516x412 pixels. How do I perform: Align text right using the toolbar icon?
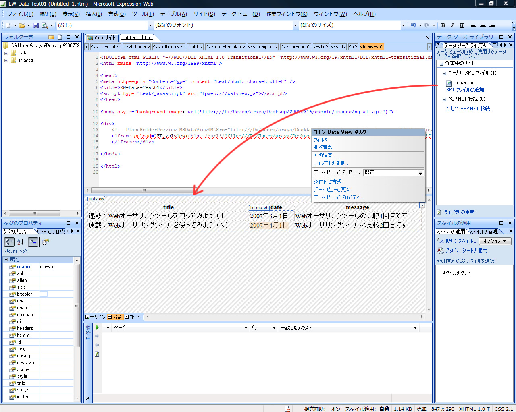(492, 25)
